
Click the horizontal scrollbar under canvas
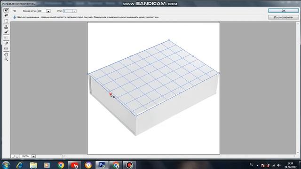pos(179,156)
